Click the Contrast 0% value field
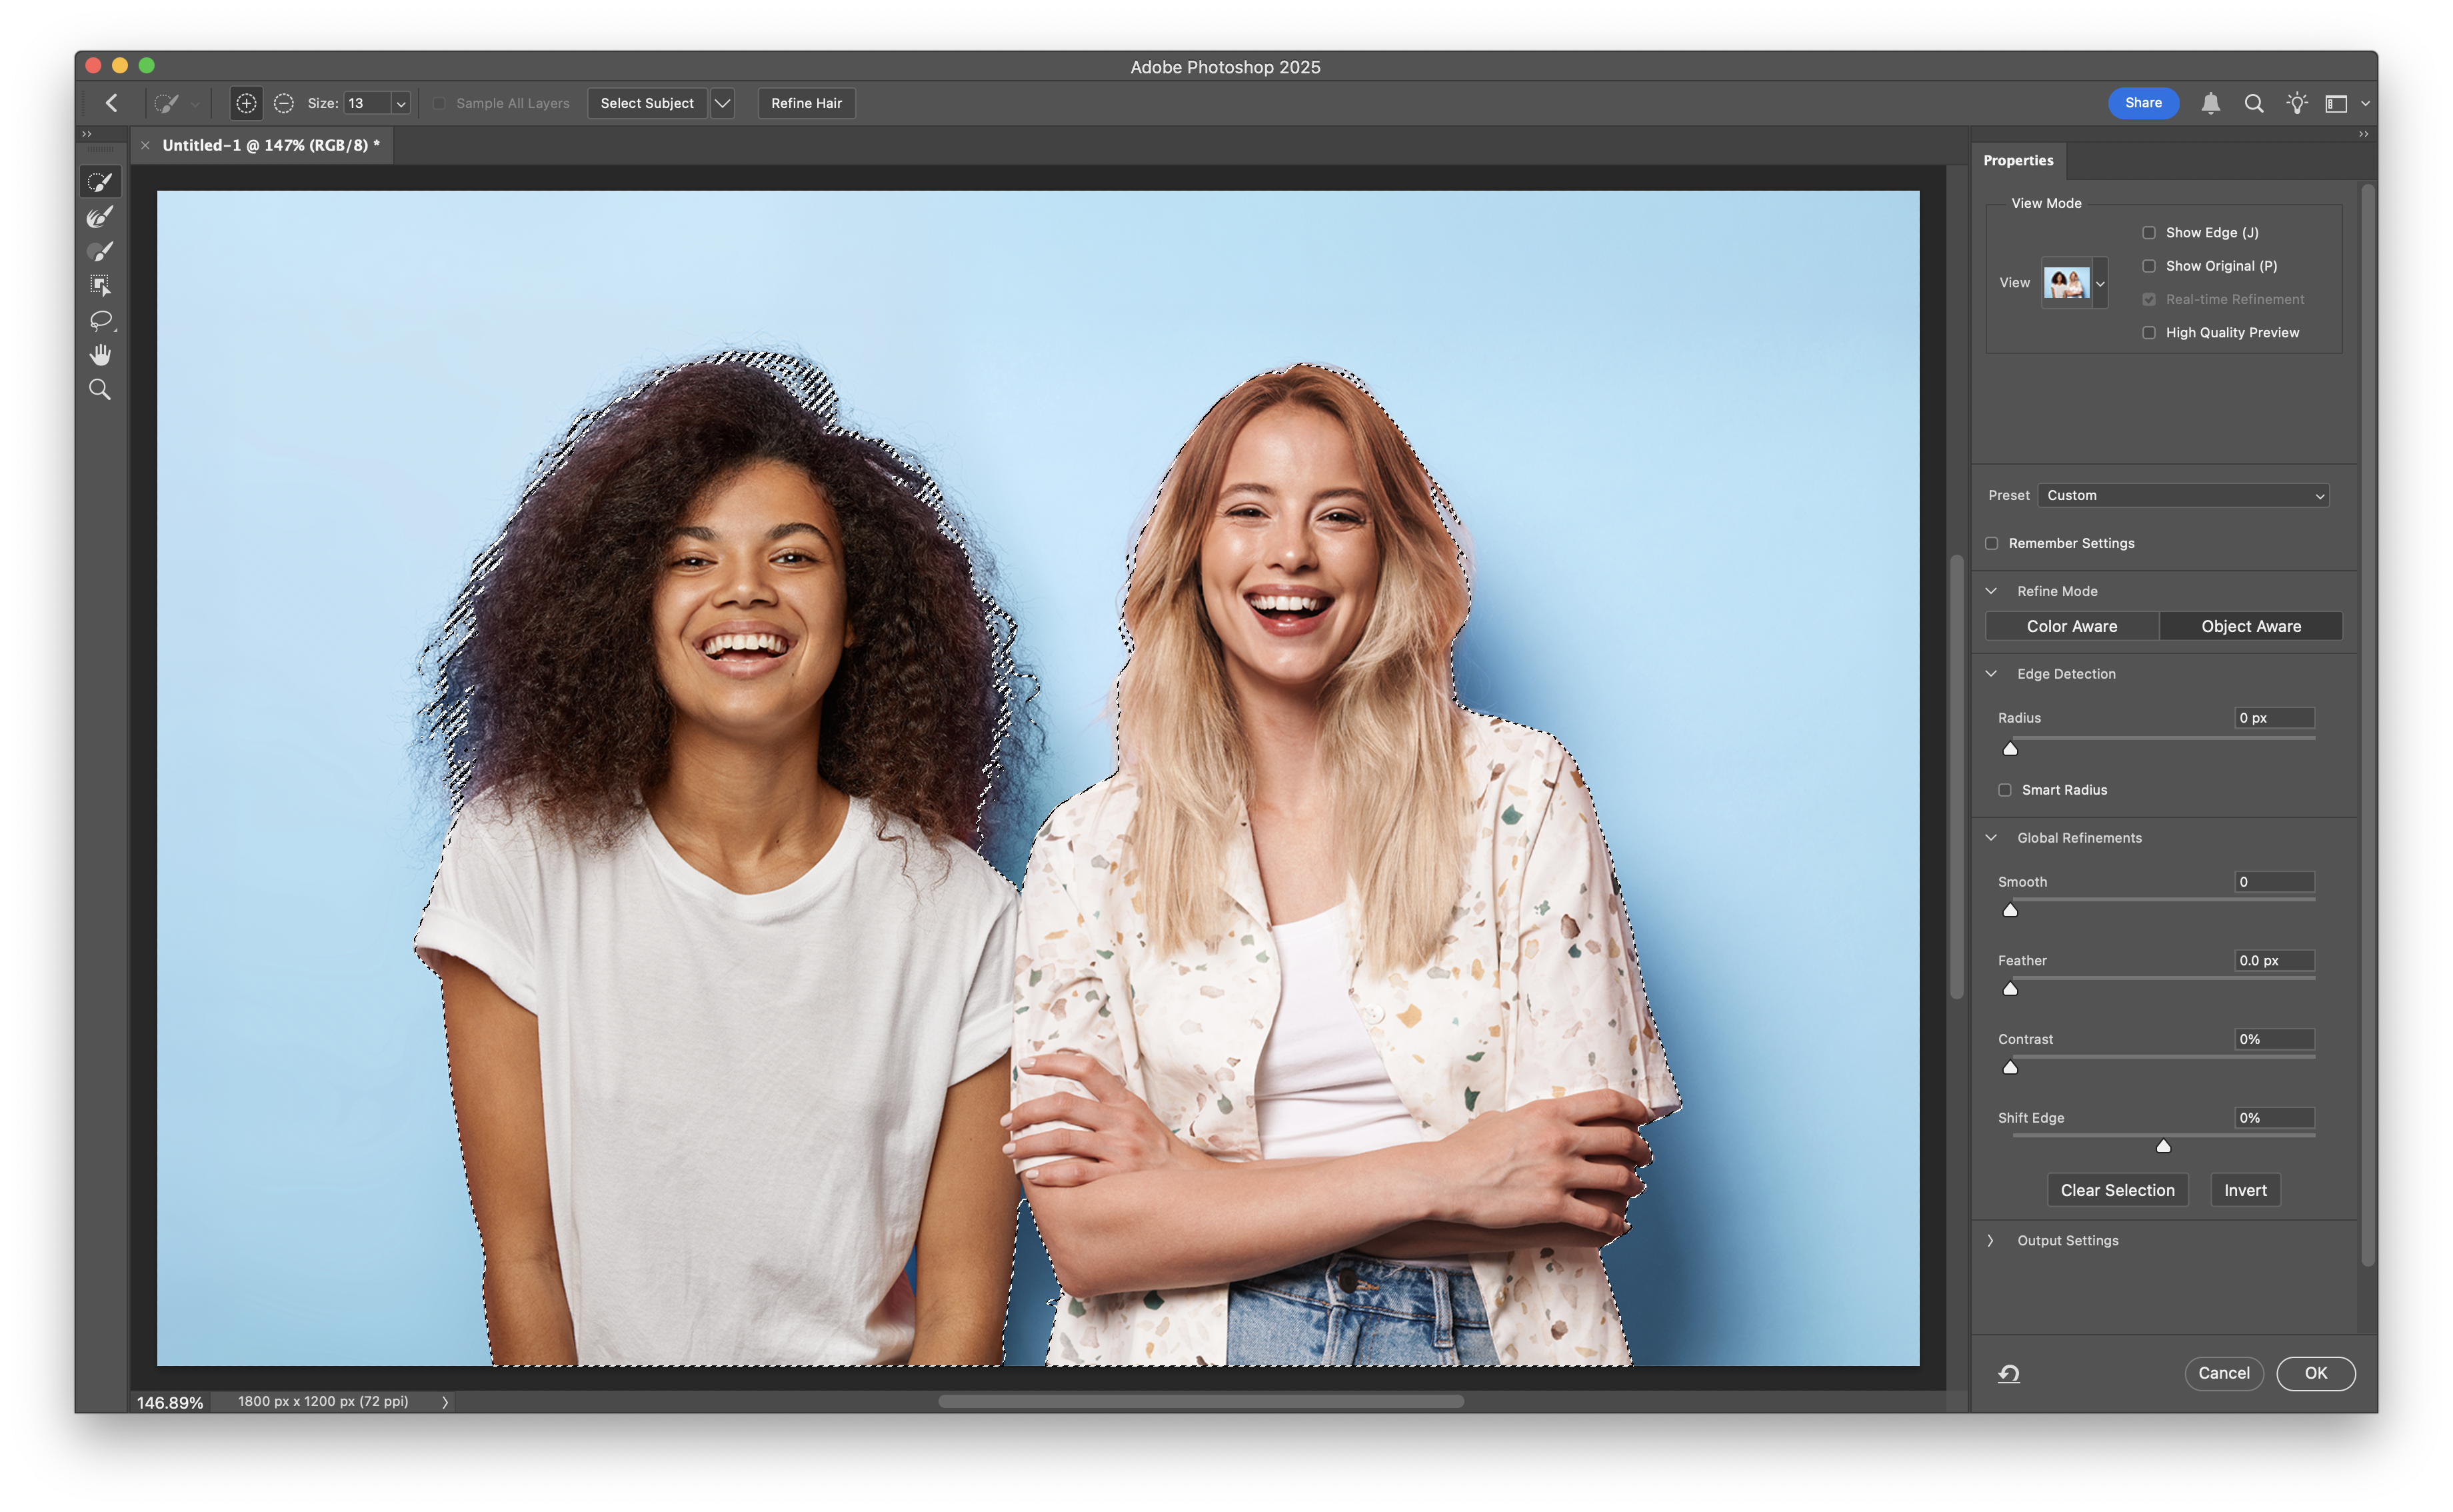 pos(2274,1039)
